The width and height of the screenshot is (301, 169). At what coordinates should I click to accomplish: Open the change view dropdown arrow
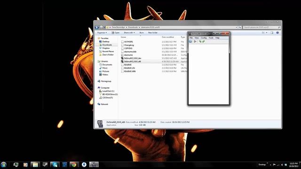point(267,32)
